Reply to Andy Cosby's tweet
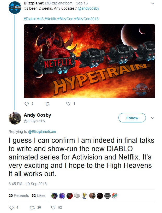The image size is (162, 213). click(x=11, y=208)
